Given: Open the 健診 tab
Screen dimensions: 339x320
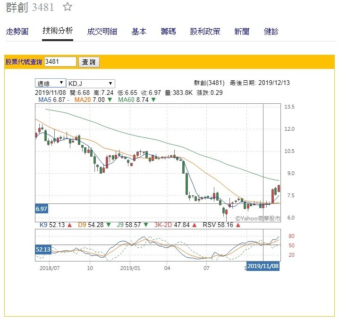Looking at the screenshot, I should coord(271,32).
